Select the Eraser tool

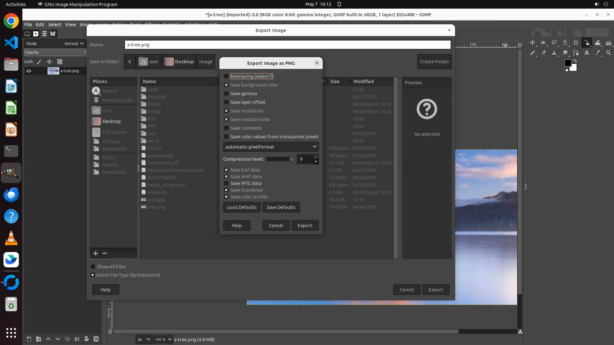point(543,53)
